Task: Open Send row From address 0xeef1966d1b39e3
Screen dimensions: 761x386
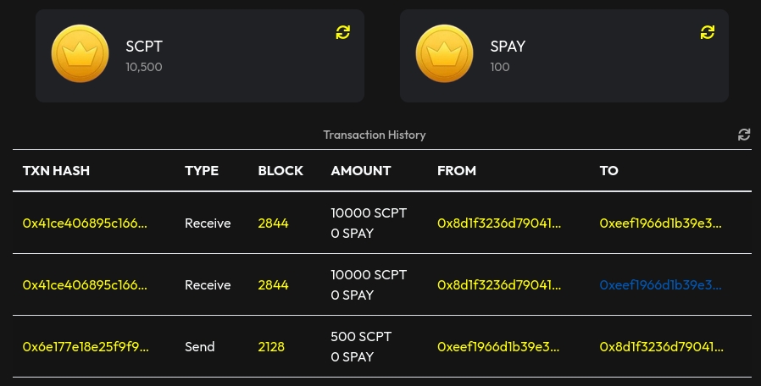Action: [x=499, y=347]
